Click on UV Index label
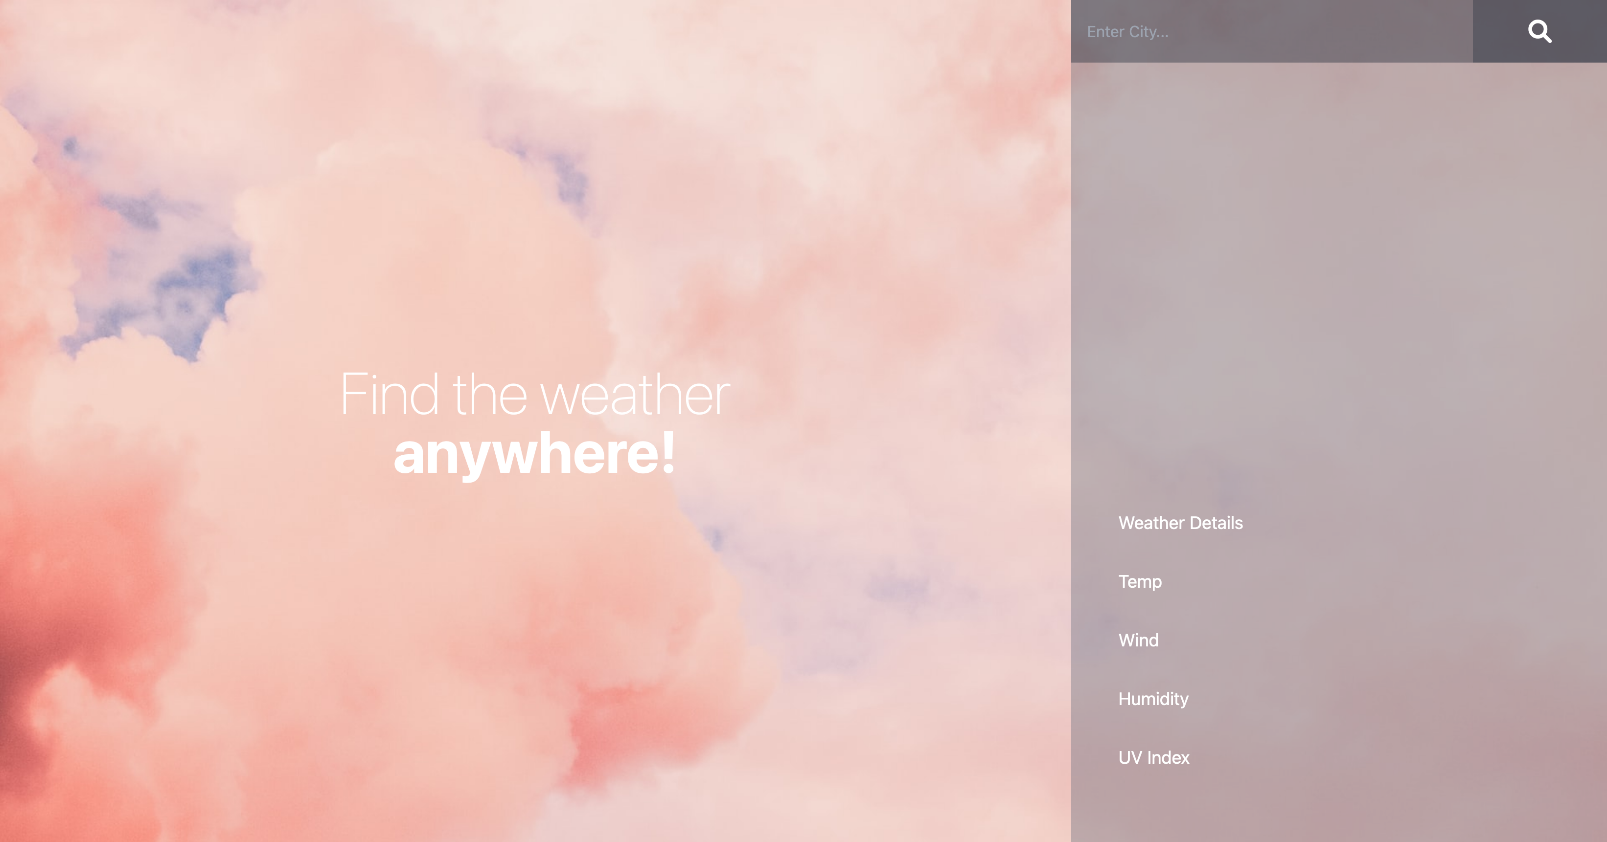The width and height of the screenshot is (1607, 842). coord(1153,757)
